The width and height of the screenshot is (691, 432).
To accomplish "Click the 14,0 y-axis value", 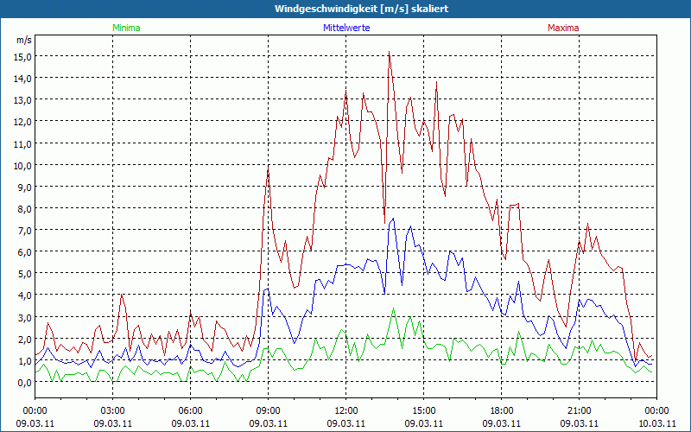I will pos(24,79).
